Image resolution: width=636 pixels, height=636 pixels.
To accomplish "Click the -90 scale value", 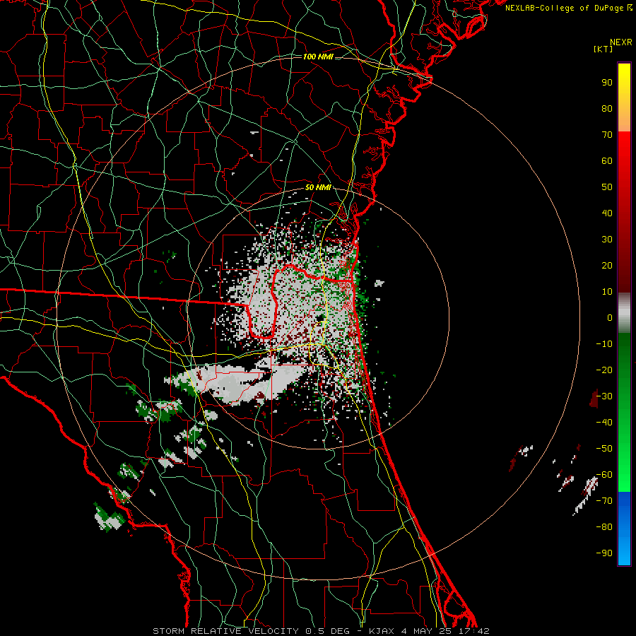I will (604, 553).
